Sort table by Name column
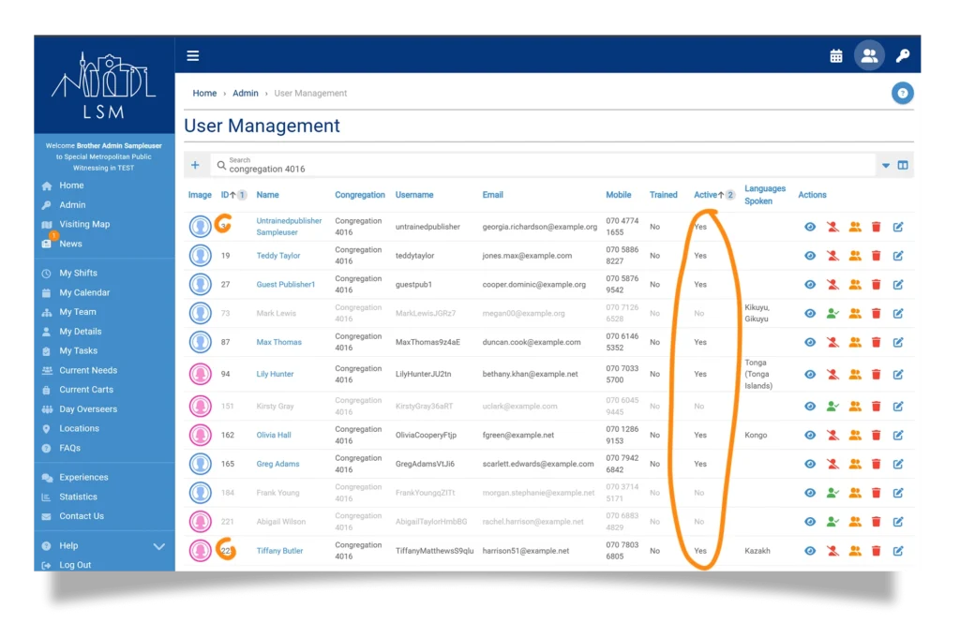Image resolution: width=960 pixels, height=623 pixels. click(267, 195)
